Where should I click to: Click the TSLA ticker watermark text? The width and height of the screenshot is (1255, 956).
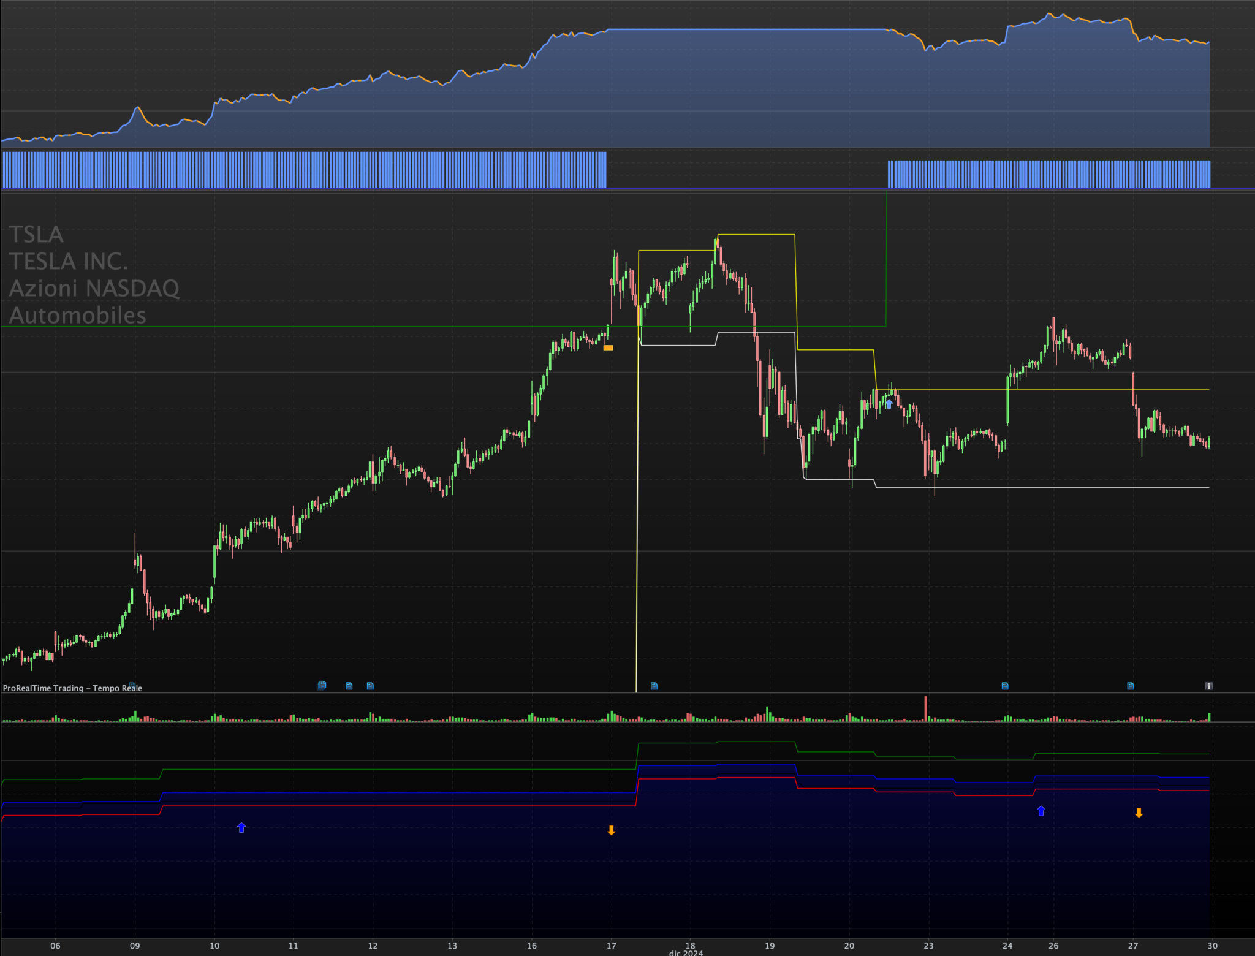pos(36,234)
